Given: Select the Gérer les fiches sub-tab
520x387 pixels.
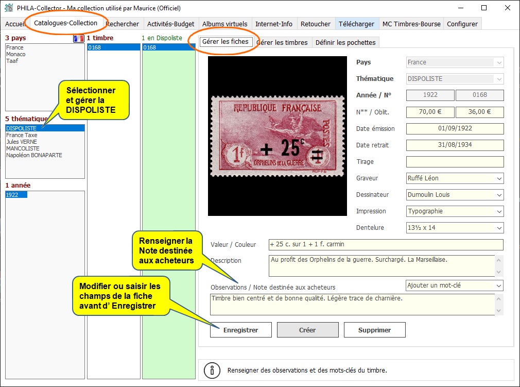Looking at the screenshot, I should 226,42.
